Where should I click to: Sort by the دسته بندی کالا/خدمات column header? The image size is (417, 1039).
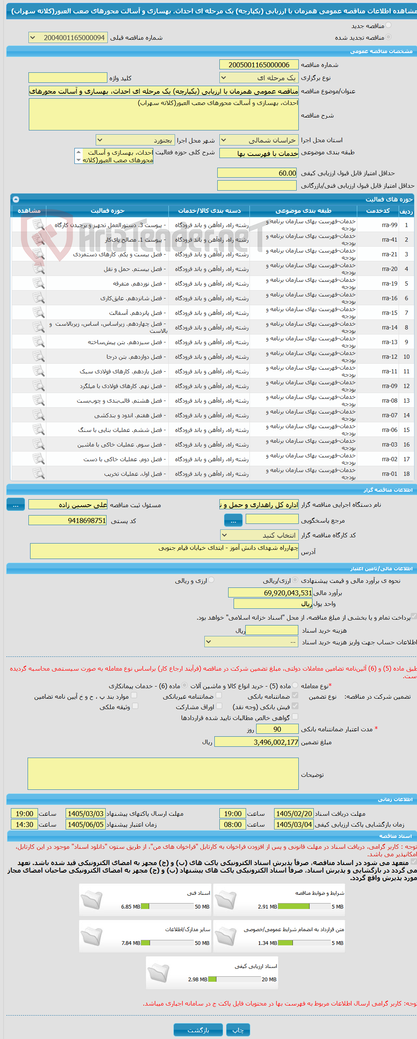209,211
